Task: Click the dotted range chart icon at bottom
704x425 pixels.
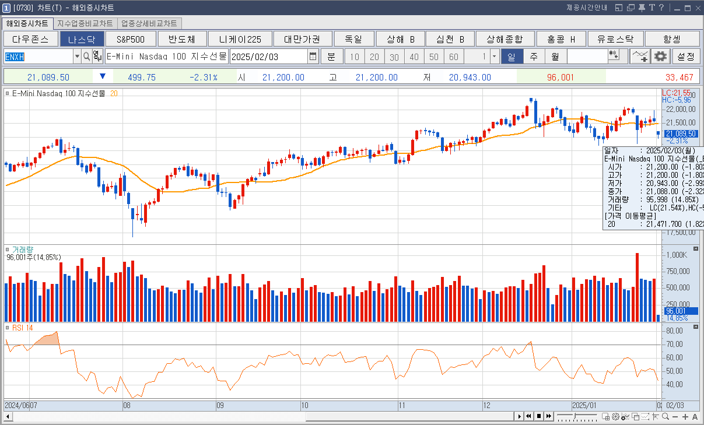Action: [x=646, y=416]
